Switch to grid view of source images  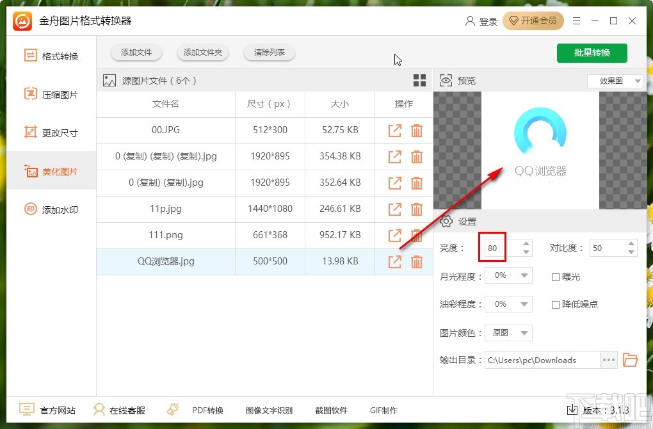(419, 80)
